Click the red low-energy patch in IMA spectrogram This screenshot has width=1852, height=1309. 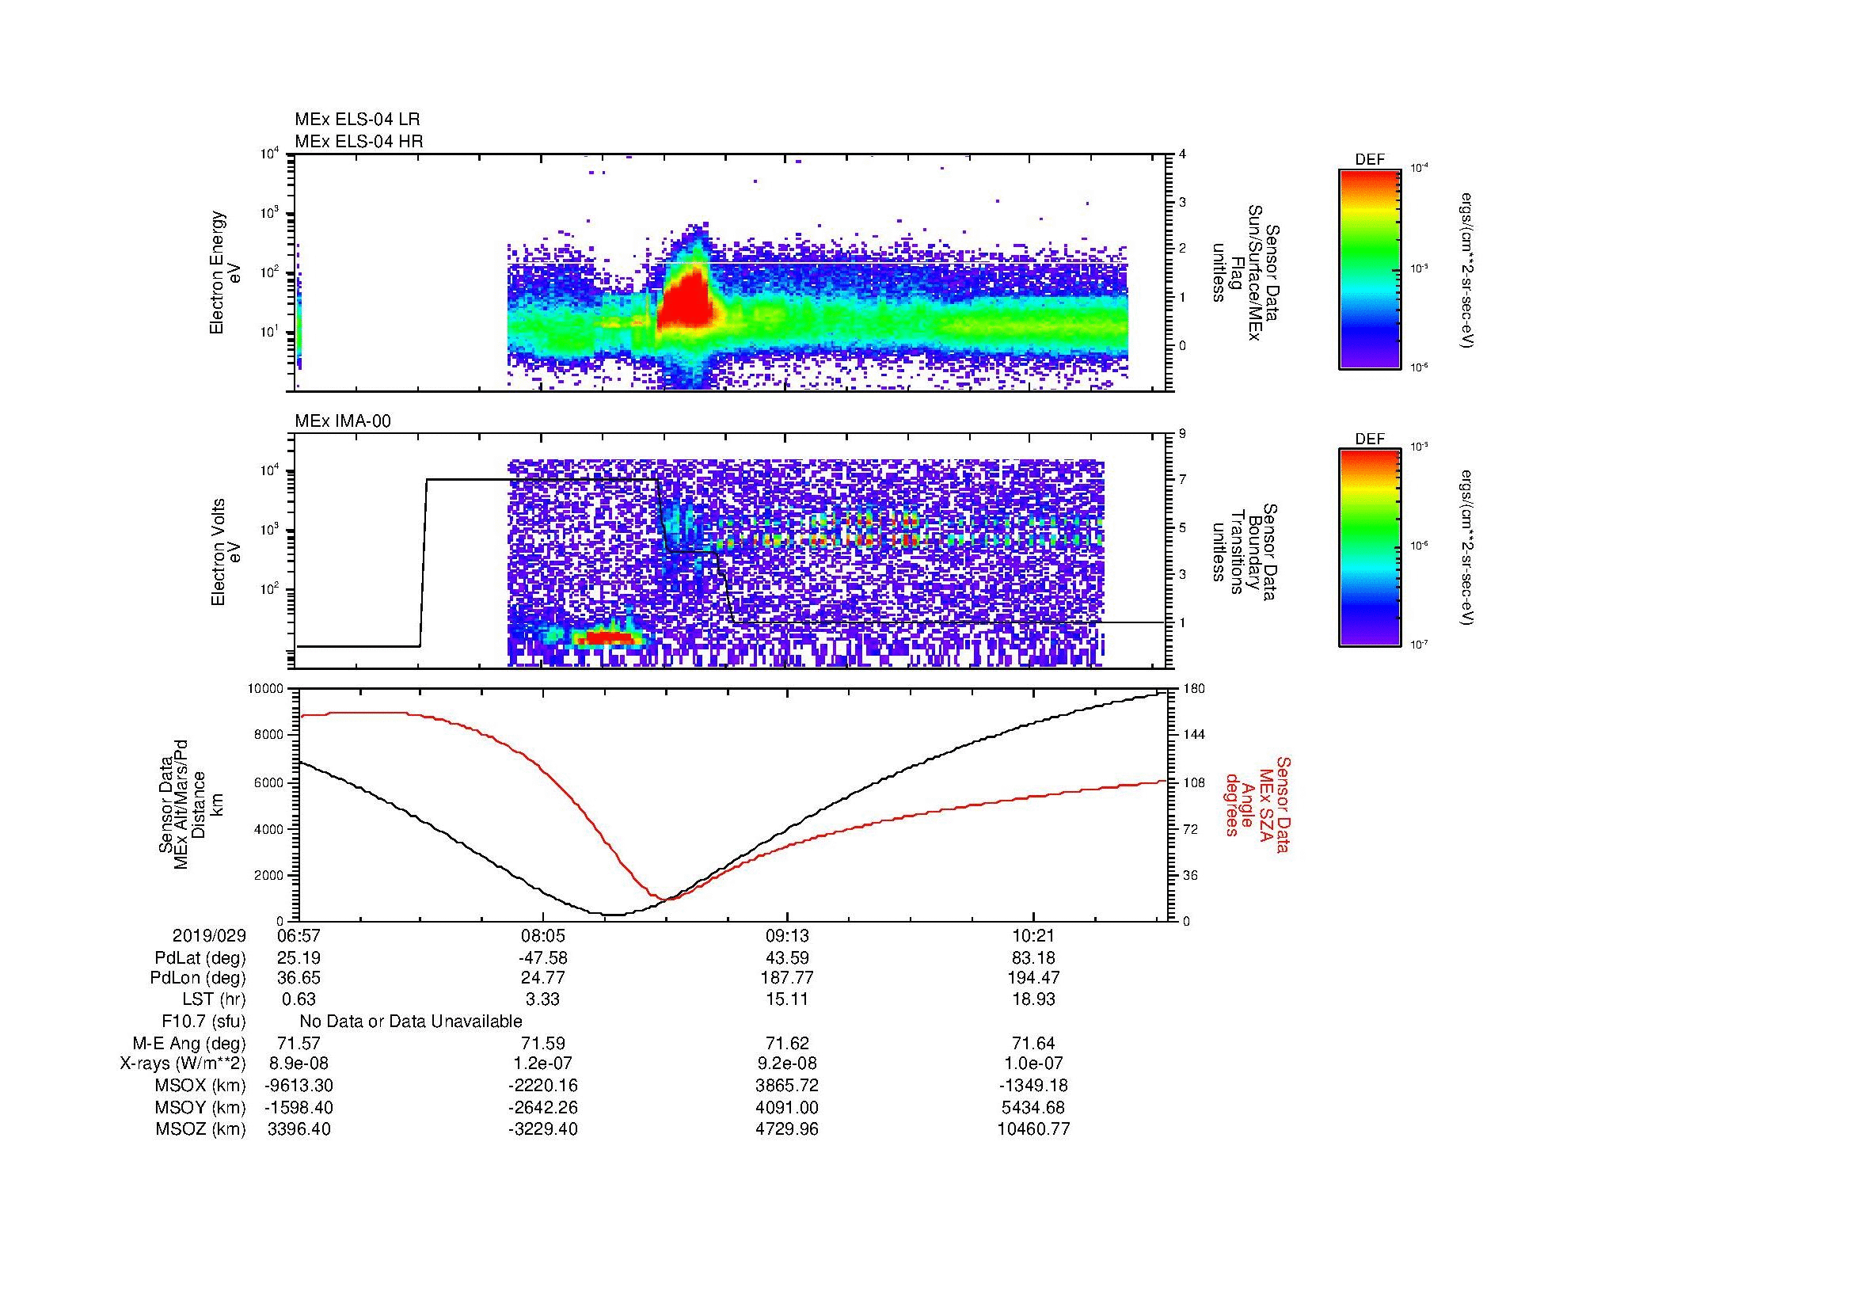(609, 638)
